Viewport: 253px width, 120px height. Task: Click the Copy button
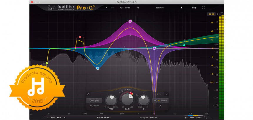(x=127, y=8)
